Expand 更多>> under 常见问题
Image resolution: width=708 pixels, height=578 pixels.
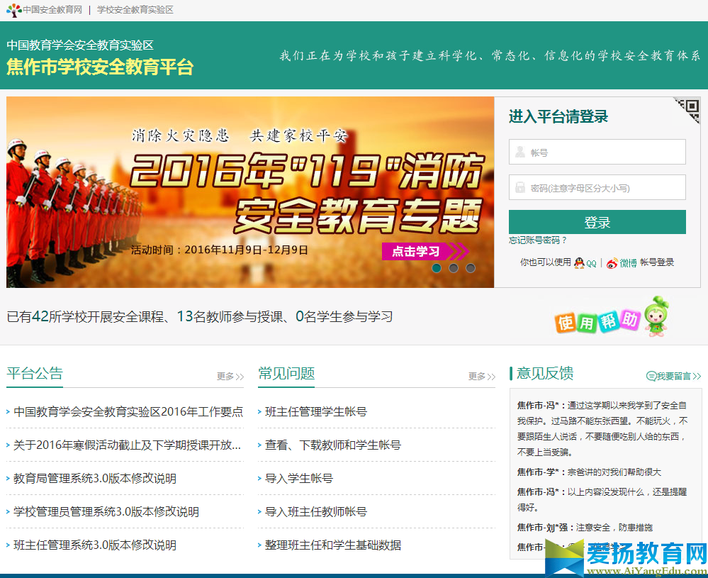tap(482, 376)
